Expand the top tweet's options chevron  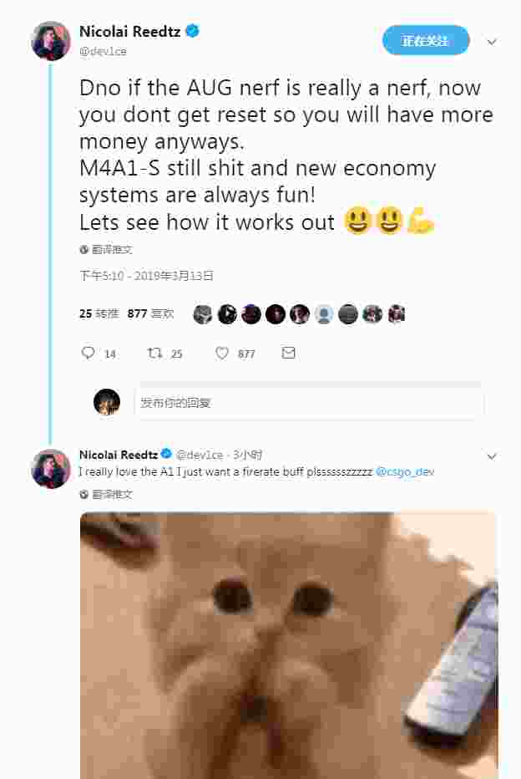pyautogui.click(x=492, y=42)
